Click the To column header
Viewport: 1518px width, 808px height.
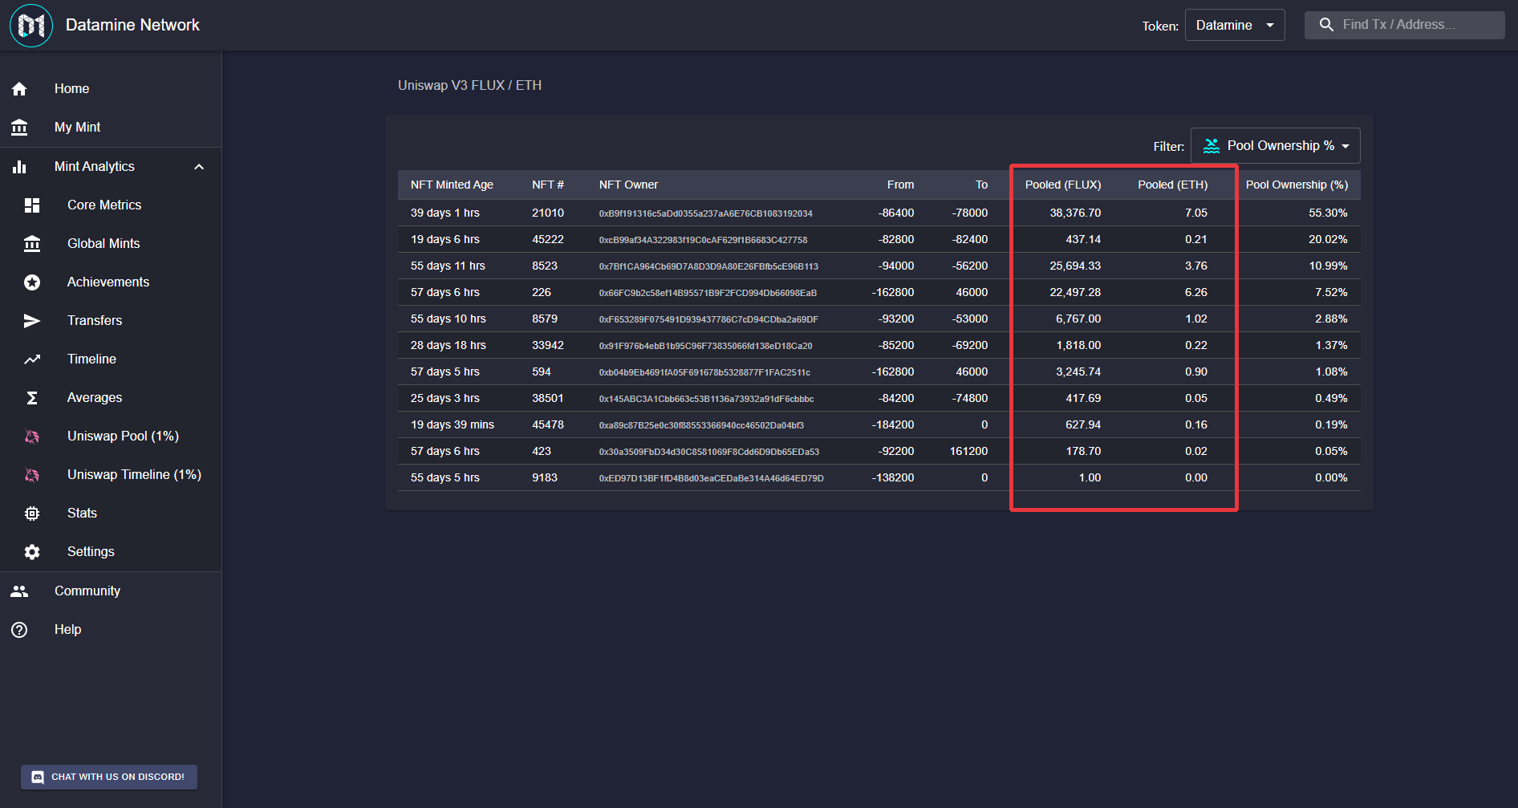pyautogui.click(x=981, y=185)
